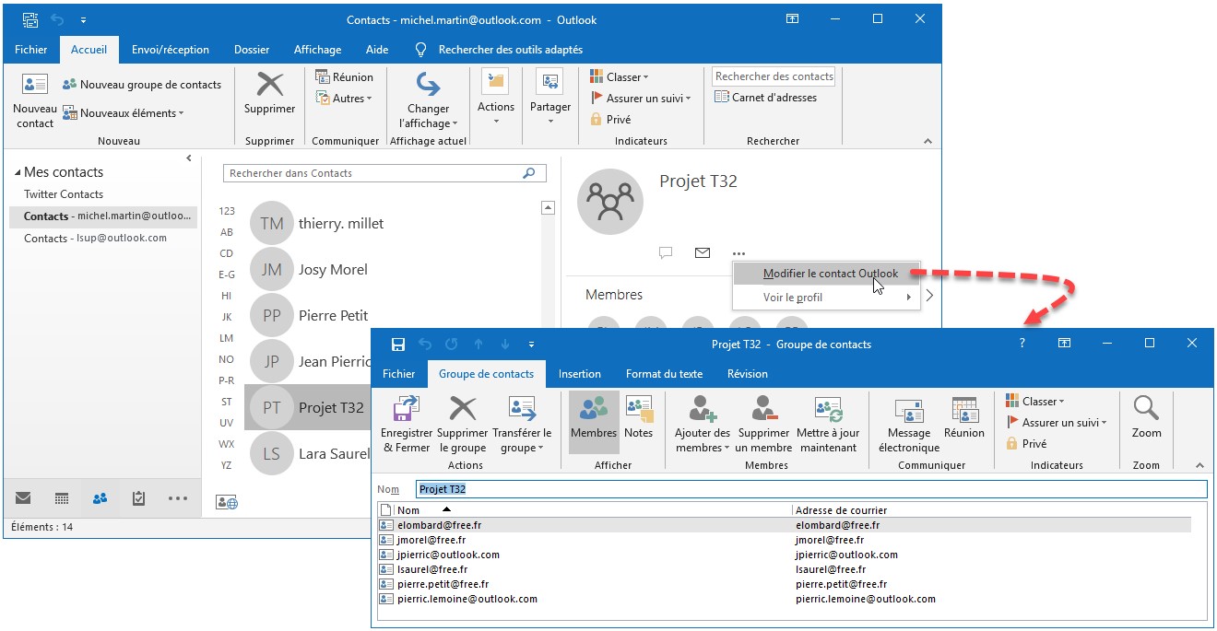The height and width of the screenshot is (631, 1217).
Task: Click Carnet d'adresses button
Action: tap(764, 98)
